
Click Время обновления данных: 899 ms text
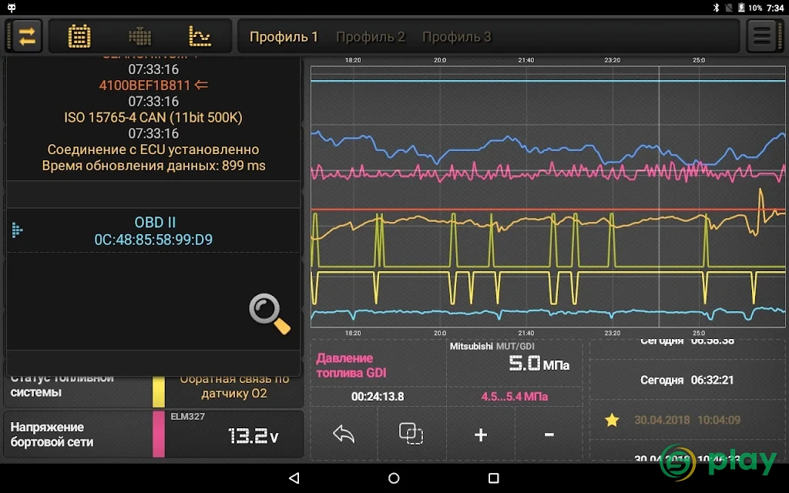point(153,166)
